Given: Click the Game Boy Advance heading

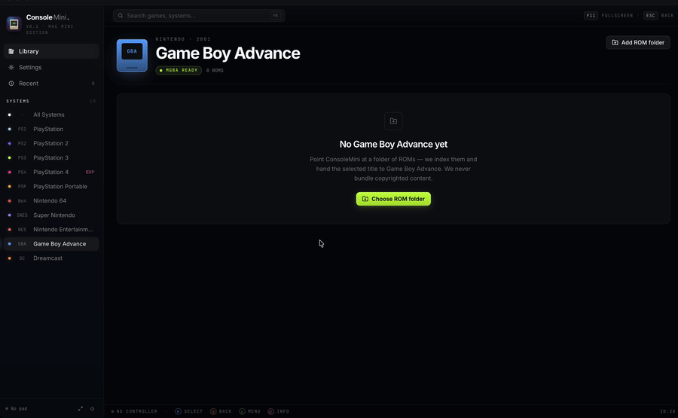Looking at the screenshot, I should pos(228,53).
